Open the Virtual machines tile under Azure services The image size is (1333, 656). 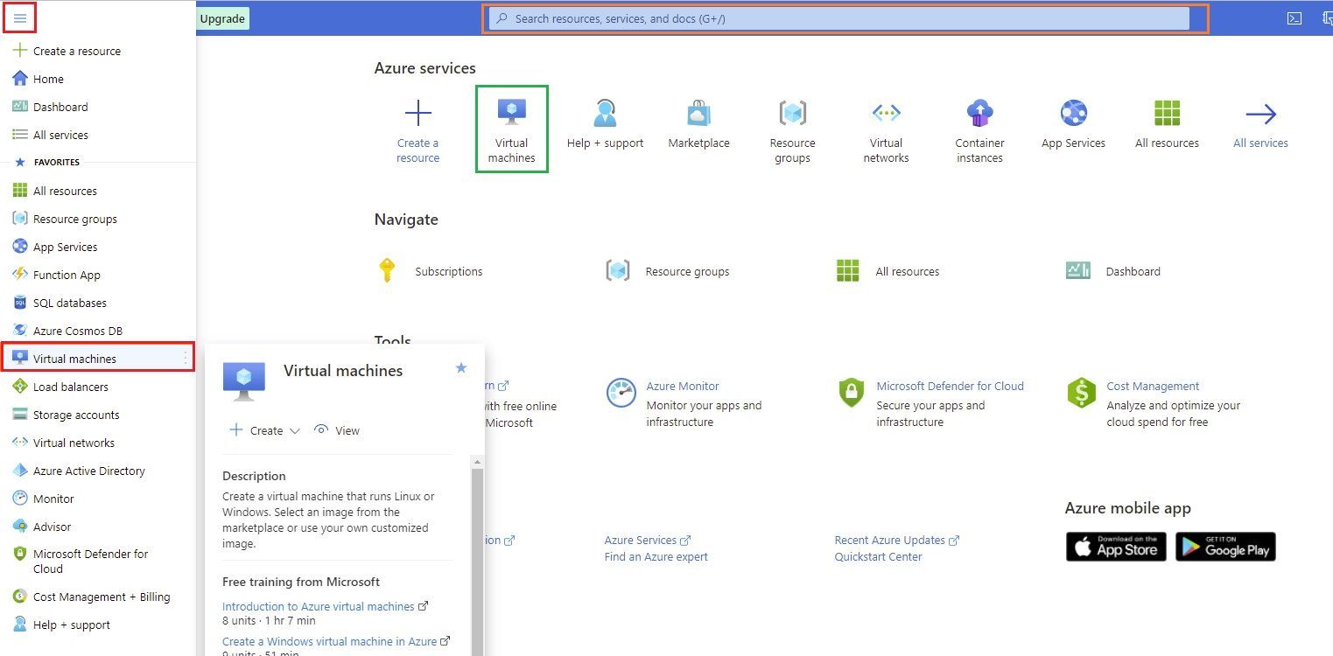click(x=512, y=129)
